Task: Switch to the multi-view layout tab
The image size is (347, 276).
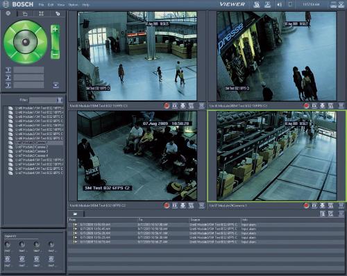Action: coord(41,14)
